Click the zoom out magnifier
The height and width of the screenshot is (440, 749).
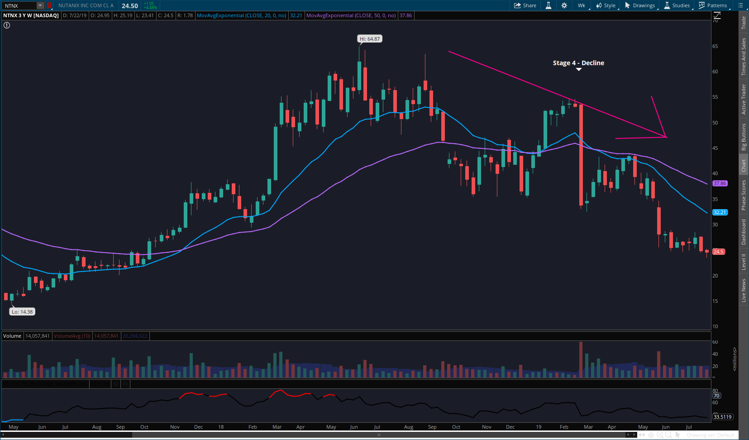668,435
